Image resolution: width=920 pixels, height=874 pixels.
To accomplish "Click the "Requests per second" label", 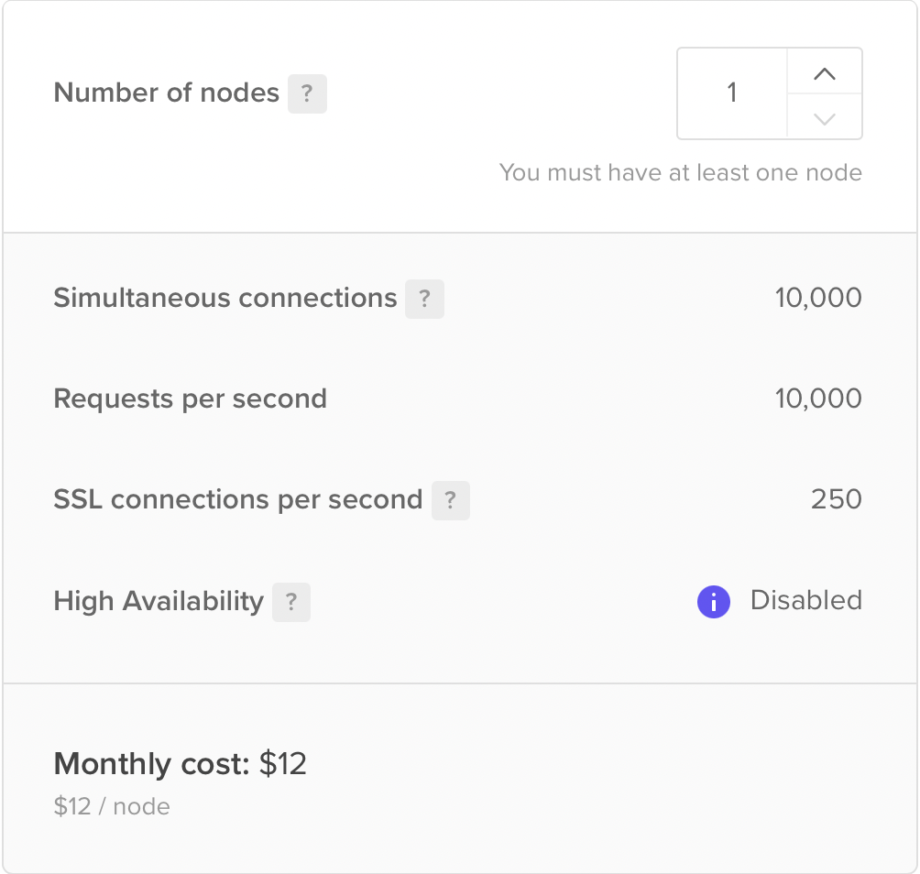I will pyautogui.click(x=191, y=399).
